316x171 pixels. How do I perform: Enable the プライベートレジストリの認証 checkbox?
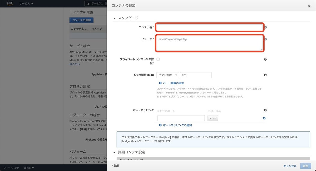click(158, 59)
